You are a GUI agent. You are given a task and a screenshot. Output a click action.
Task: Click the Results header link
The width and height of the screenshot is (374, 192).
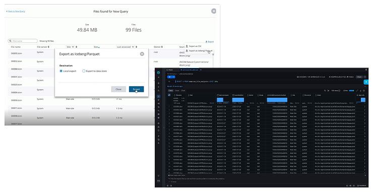pos(175,86)
